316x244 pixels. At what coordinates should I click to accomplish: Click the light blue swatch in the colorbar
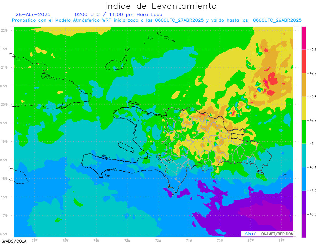pyautogui.click(x=304, y=179)
